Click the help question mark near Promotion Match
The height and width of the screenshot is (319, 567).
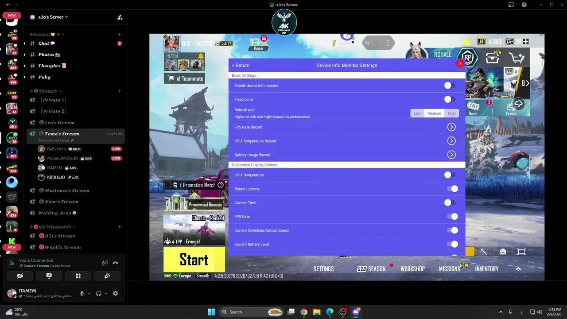point(221,185)
